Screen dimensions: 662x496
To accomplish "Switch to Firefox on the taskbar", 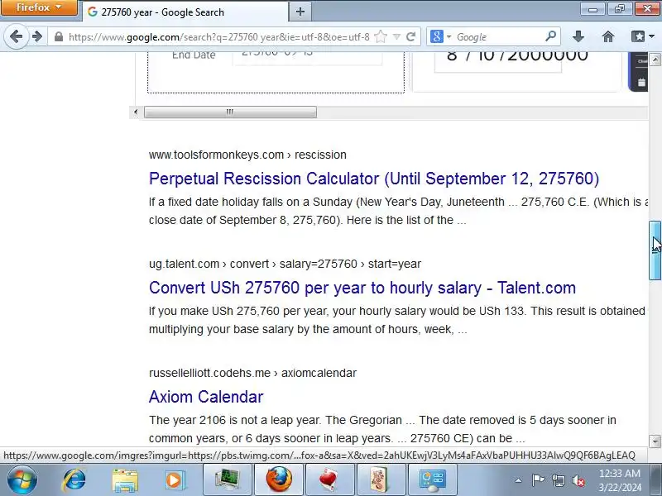I will point(279,479).
